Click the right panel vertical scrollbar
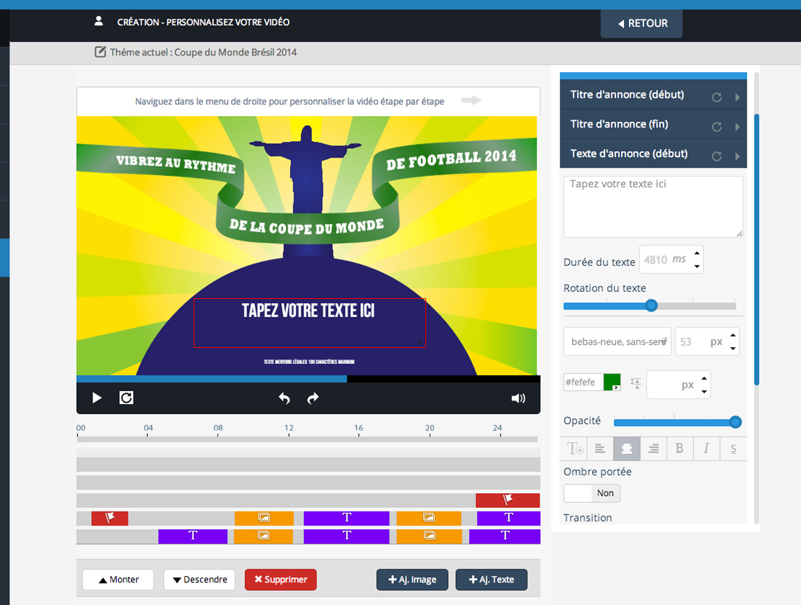The width and height of the screenshot is (801, 605). [756, 249]
